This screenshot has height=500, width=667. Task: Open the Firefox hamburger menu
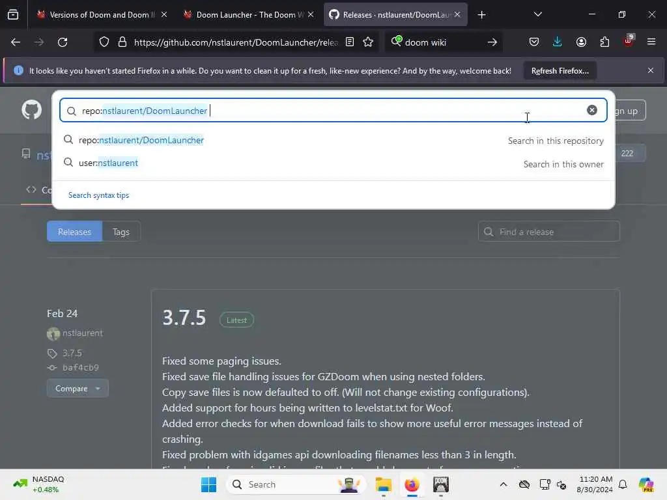point(651,42)
